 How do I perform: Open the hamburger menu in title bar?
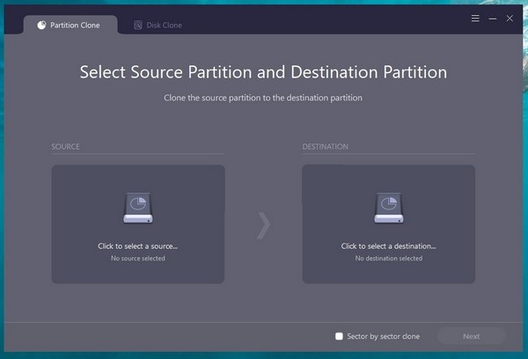pyautogui.click(x=476, y=18)
